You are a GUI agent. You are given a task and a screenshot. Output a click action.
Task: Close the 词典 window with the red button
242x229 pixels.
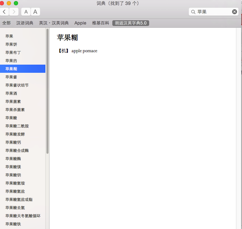coord(2,3)
